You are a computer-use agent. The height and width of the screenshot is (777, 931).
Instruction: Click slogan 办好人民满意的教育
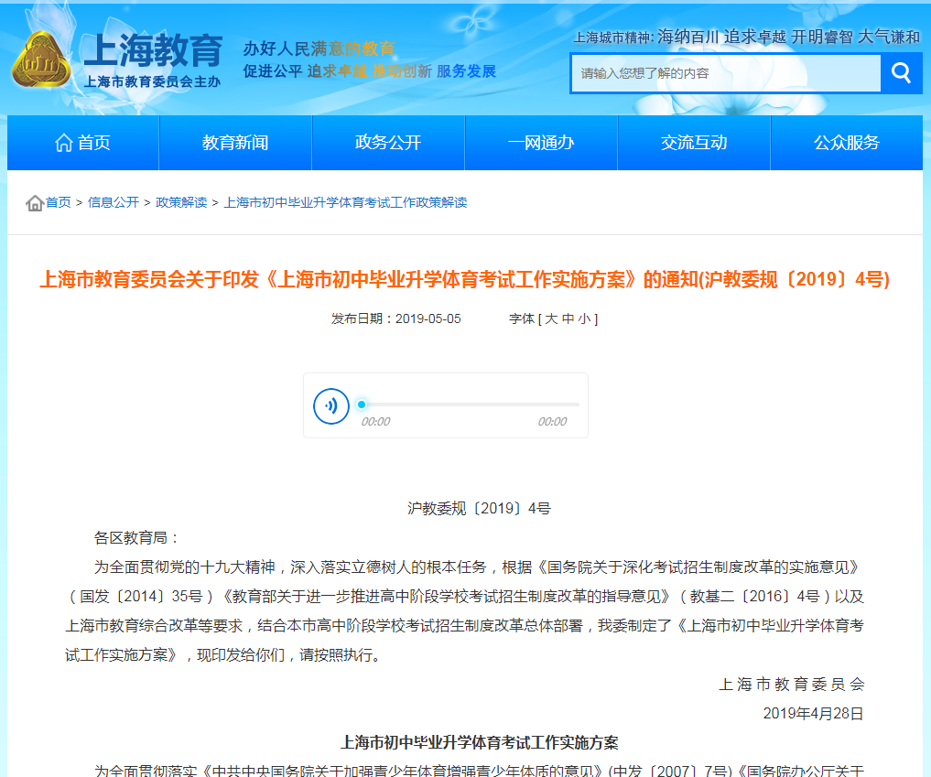(319, 49)
